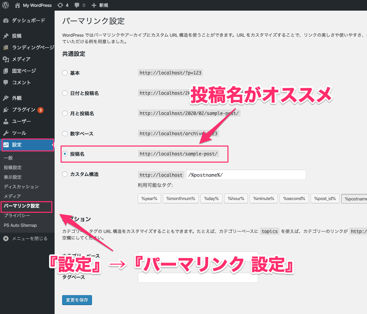Screen dimensions: 367x314
Task: Click the WordPress logo icon
Action: (5, 5)
